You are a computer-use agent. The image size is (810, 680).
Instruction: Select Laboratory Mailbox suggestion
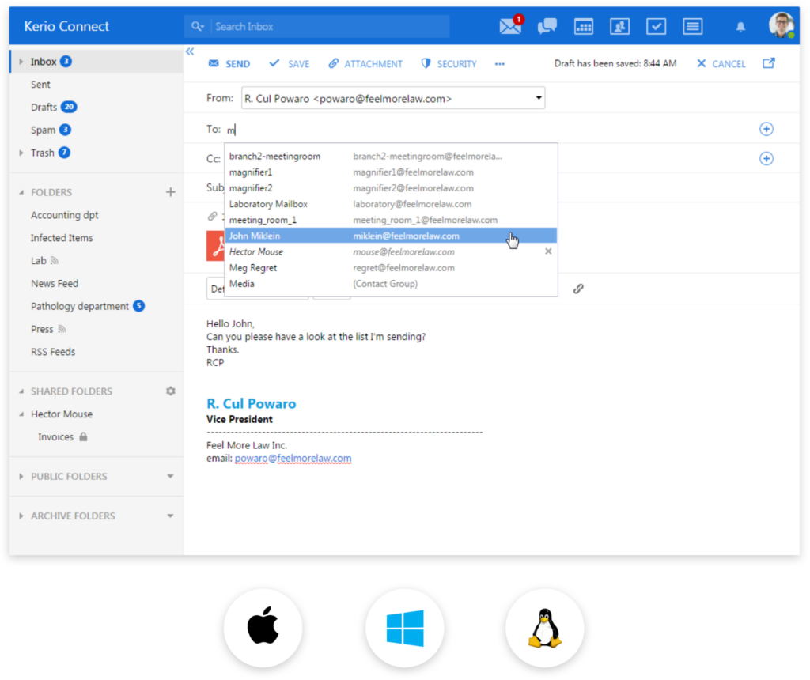391,204
